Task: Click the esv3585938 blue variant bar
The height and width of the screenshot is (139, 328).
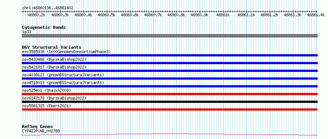Action: tap(170, 55)
